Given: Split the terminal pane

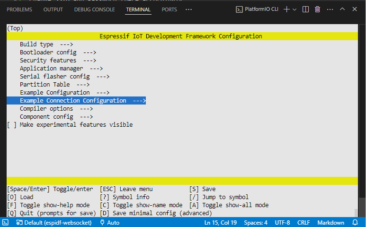Looking at the screenshot, I should pos(305,9).
